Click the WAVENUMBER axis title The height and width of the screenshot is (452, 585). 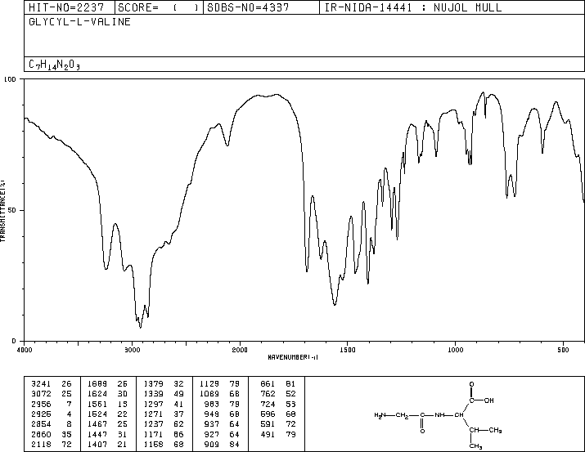pyautogui.click(x=293, y=357)
